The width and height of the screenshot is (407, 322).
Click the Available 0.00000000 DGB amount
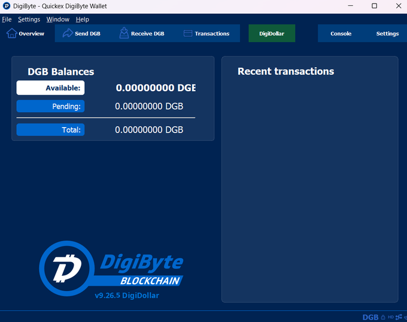coord(156,88)
